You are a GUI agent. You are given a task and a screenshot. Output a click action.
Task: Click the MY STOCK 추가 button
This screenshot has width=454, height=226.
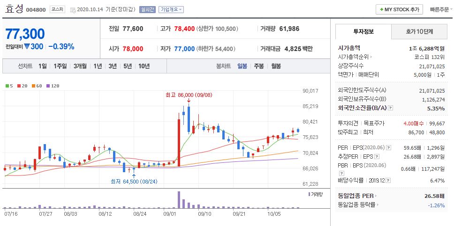pyautogui.click(x=399, y=9)
